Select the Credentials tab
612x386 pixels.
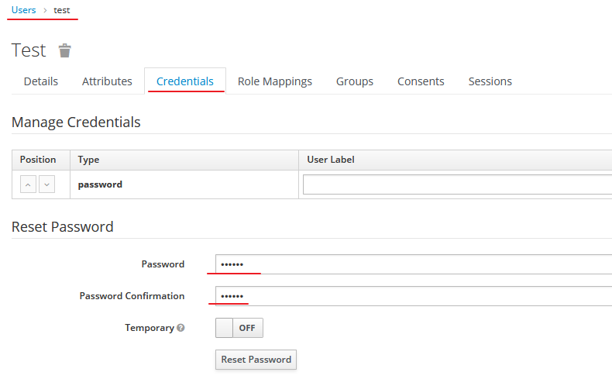185,81
